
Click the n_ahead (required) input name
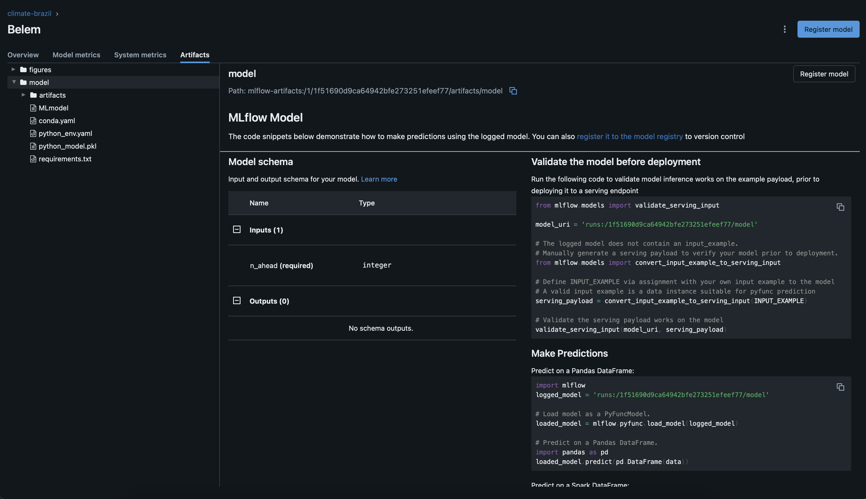281,265
